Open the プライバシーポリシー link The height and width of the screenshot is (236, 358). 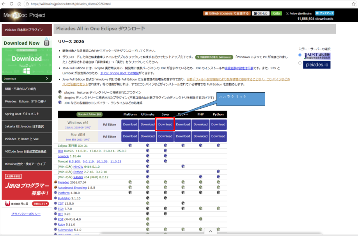(x=26, y=214)
